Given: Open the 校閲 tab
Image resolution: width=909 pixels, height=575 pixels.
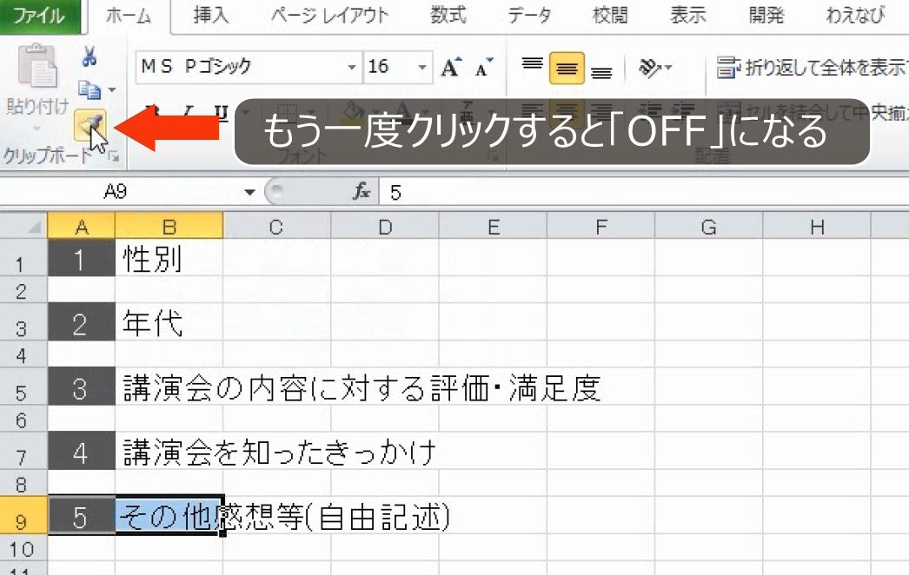Looking at the screenshot, I should pyautogui.click(x=610, y=15).
